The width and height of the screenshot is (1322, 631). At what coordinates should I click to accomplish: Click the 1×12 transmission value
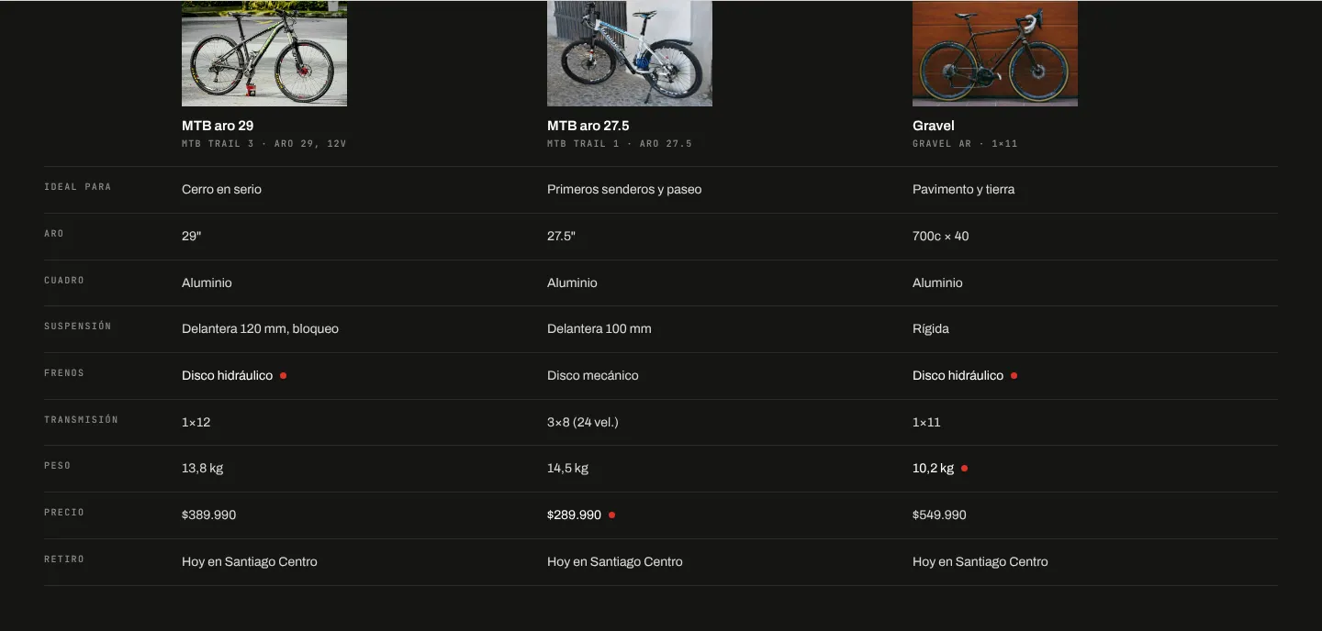pos(196,423)
